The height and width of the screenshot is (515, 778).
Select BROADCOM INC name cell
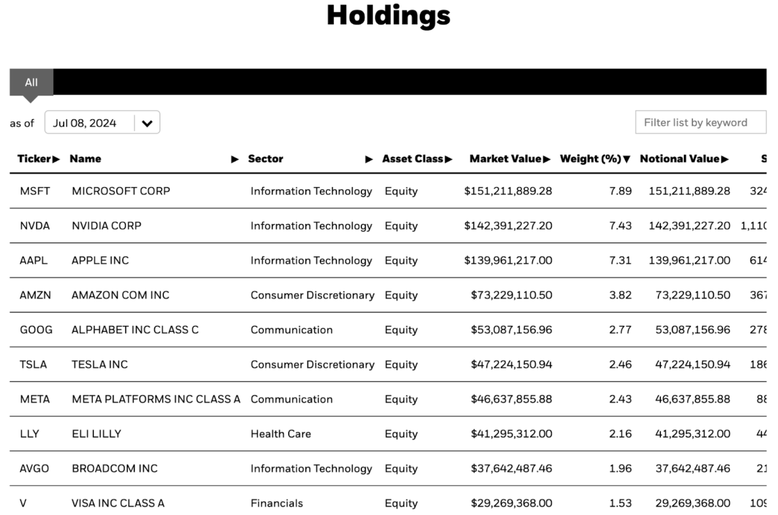click(115, 469)
